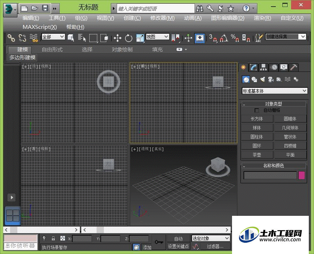This screenshot has width=314, height=254.
Task: Toggle Spinner Snap
Action: (x=246, y=38)
